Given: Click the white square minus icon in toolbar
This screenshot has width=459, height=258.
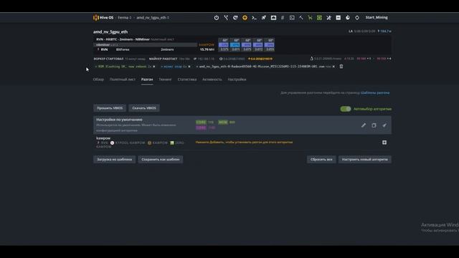Looking at the screenshot, I should tap(338, 17).
